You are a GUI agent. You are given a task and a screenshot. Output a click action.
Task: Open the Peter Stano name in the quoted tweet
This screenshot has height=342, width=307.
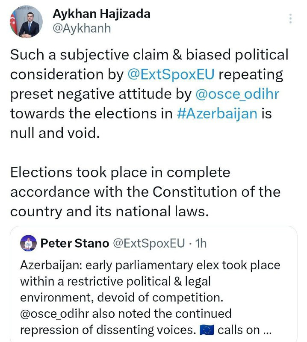74,244
